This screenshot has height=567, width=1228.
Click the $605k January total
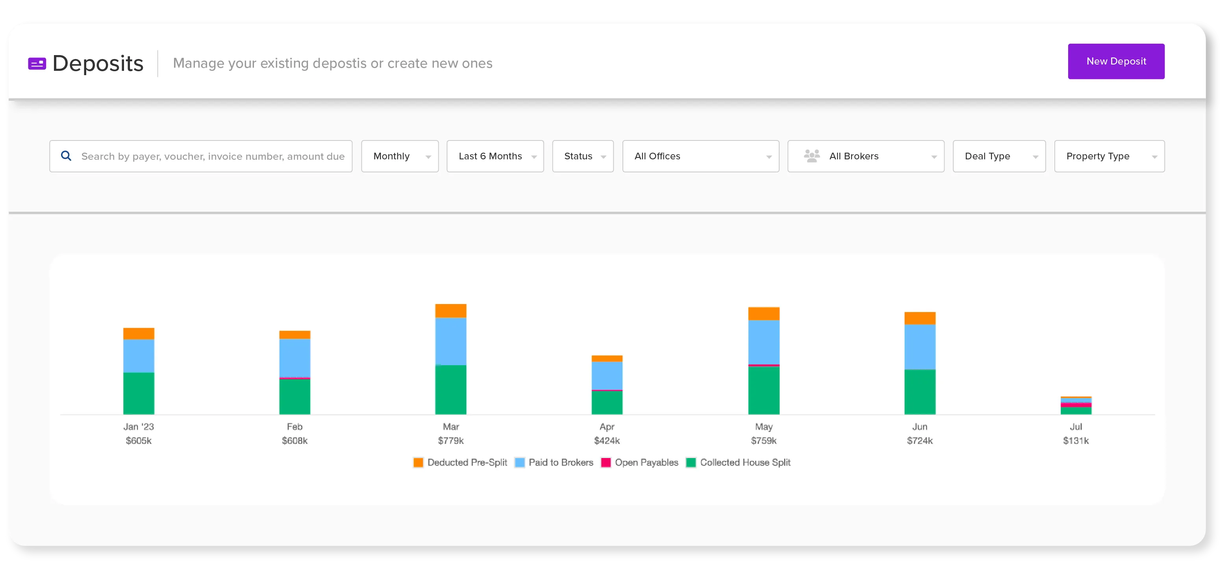point(139,441)
